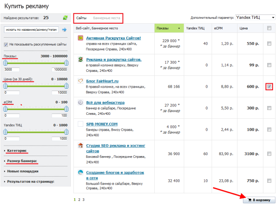Click the search by name/domain input field
The width and height of the screenshot is (277, 206).
point(31,30)
